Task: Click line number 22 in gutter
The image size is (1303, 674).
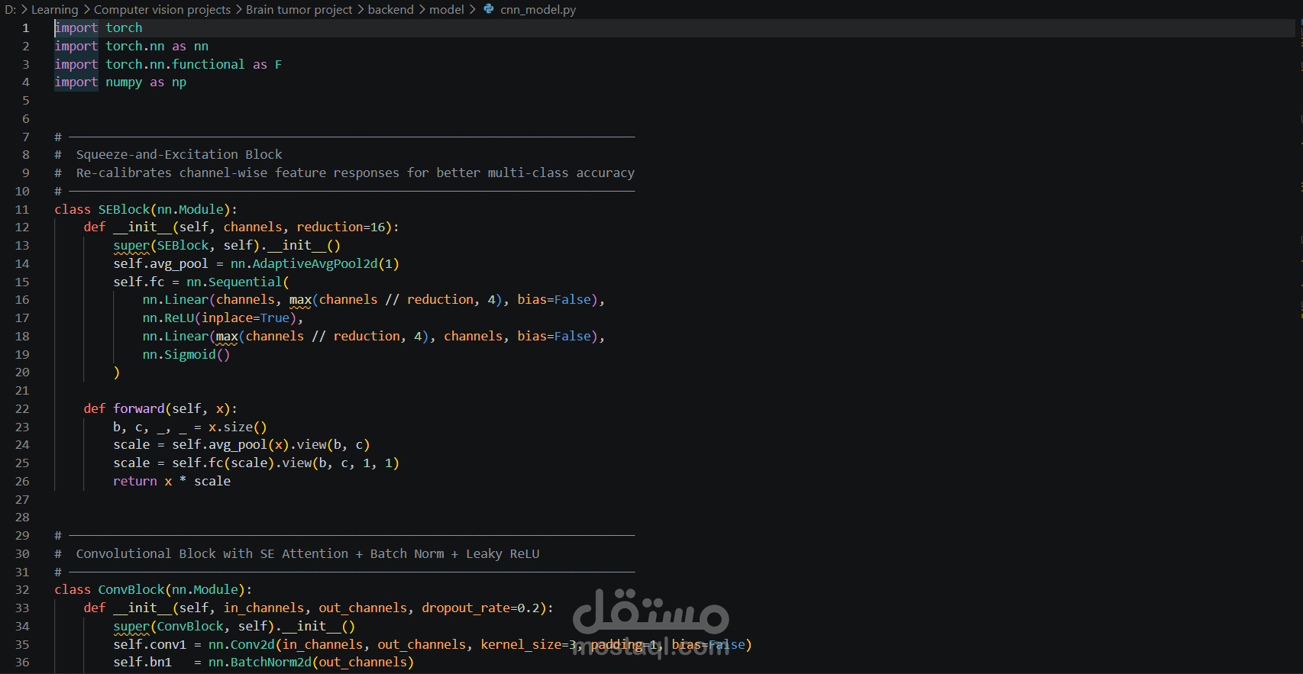Action: (22, 408)
